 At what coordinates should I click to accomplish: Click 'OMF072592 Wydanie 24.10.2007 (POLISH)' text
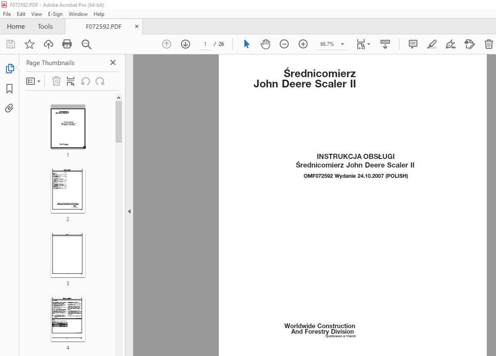coord(356,176)
